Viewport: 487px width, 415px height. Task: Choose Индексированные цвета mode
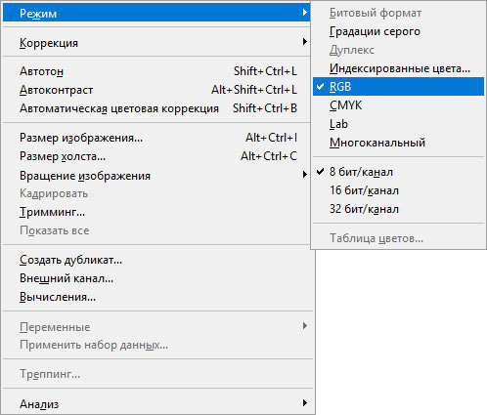398,68
